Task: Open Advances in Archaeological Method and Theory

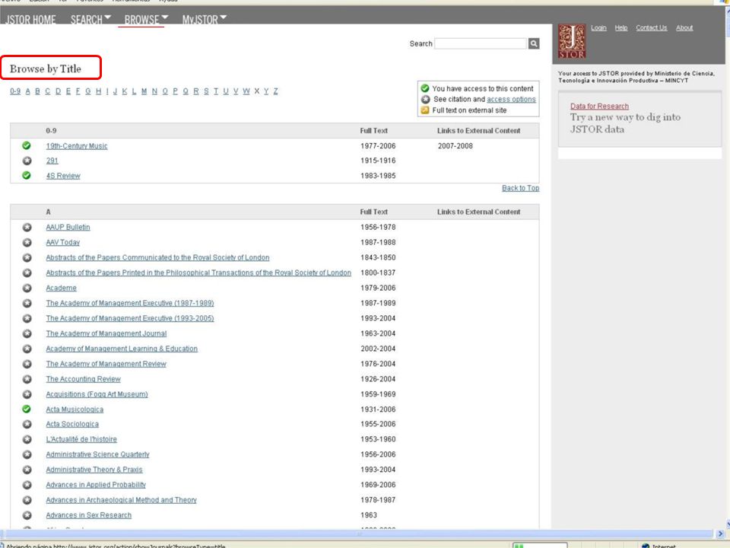Action: pos(122,500)
